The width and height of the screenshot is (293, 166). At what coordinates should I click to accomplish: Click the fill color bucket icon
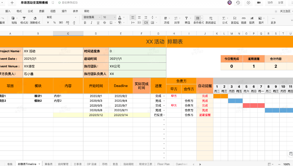coord(120,23)
